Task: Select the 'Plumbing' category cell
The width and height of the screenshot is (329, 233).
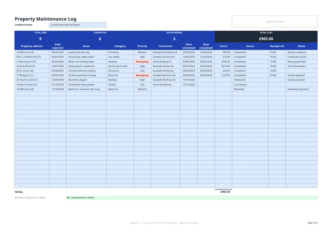Action: (x=120, y=52)
